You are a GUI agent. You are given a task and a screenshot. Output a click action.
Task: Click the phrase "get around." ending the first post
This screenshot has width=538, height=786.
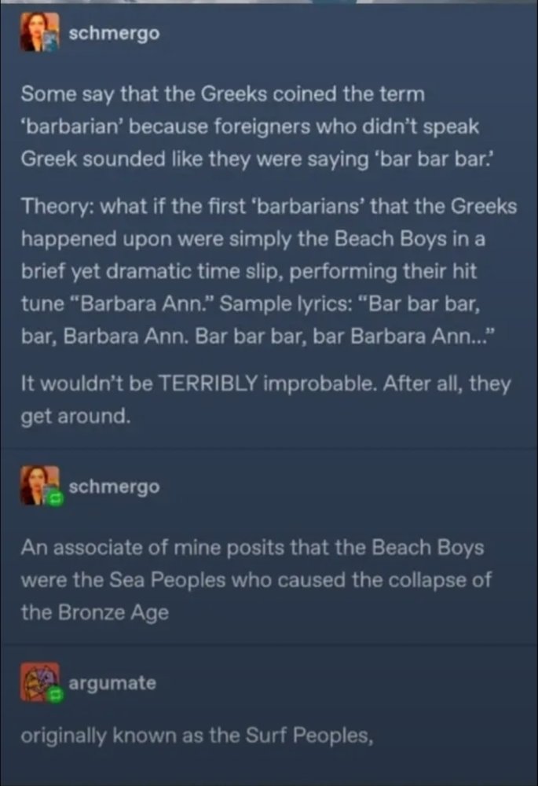[x=75, y=417]
